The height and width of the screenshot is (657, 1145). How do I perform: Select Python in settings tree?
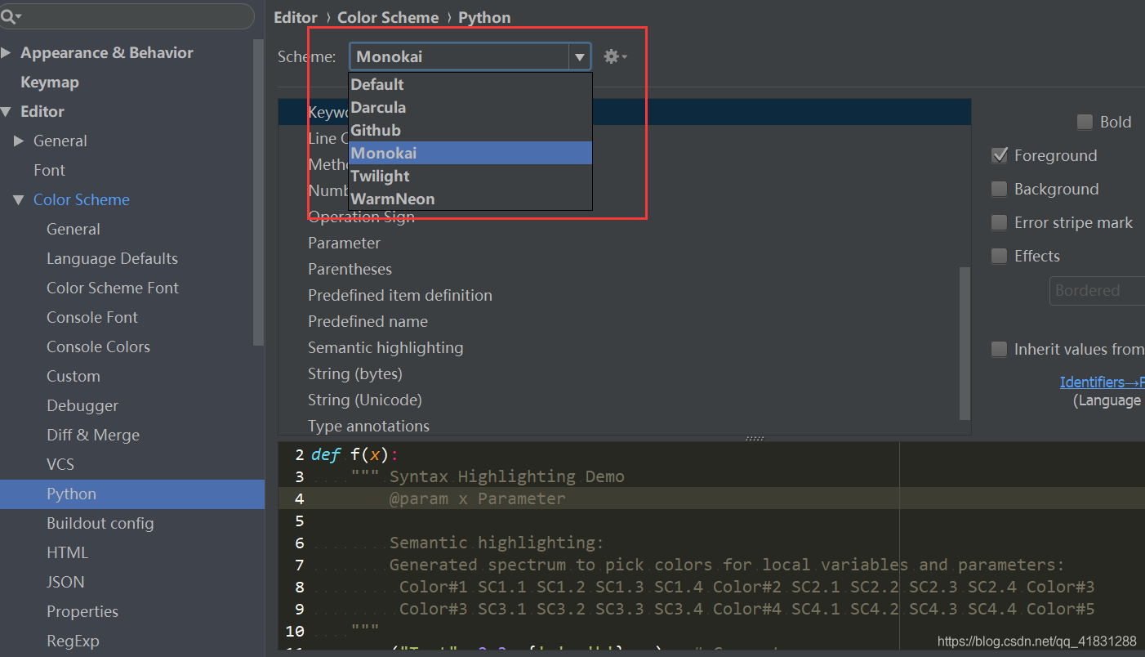point(132,494)
